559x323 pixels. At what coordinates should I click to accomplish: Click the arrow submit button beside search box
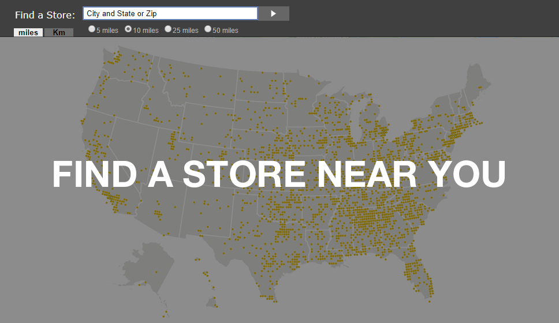point(273,13)
